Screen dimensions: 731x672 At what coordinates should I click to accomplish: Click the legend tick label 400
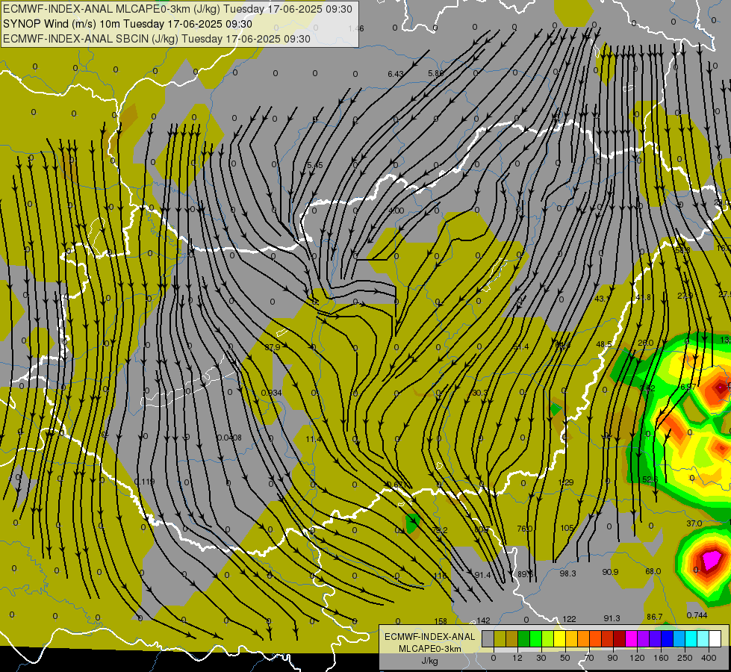coord(709,658)
